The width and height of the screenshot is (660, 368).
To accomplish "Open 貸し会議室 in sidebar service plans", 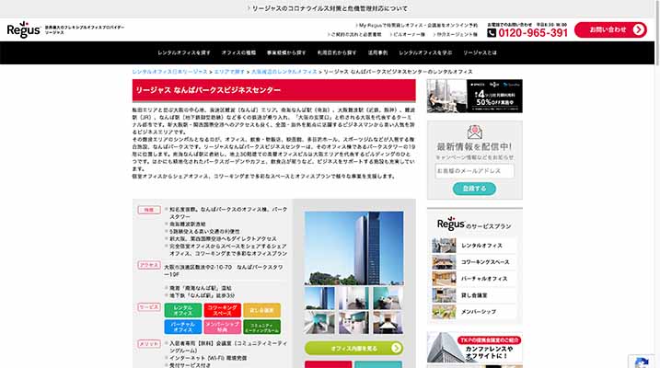I will (474, 295).
